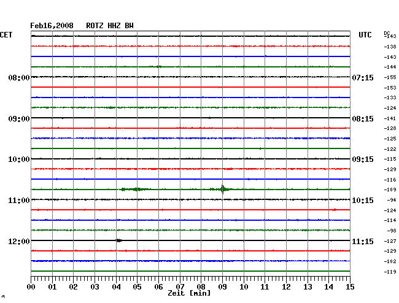Click the station label ROTZ HHZ BW
The width and height of the screenshot is (399, 303).
point(110,26)
